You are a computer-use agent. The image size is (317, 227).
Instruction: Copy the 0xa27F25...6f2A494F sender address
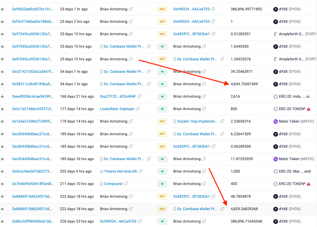tap(140, 96)
